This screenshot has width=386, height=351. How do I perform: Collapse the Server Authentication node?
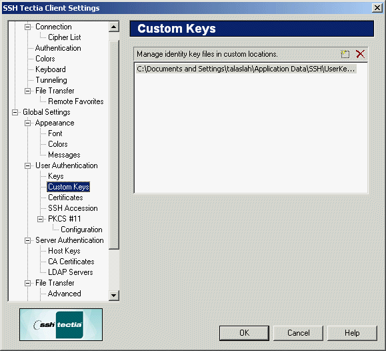tap(27, 240)
